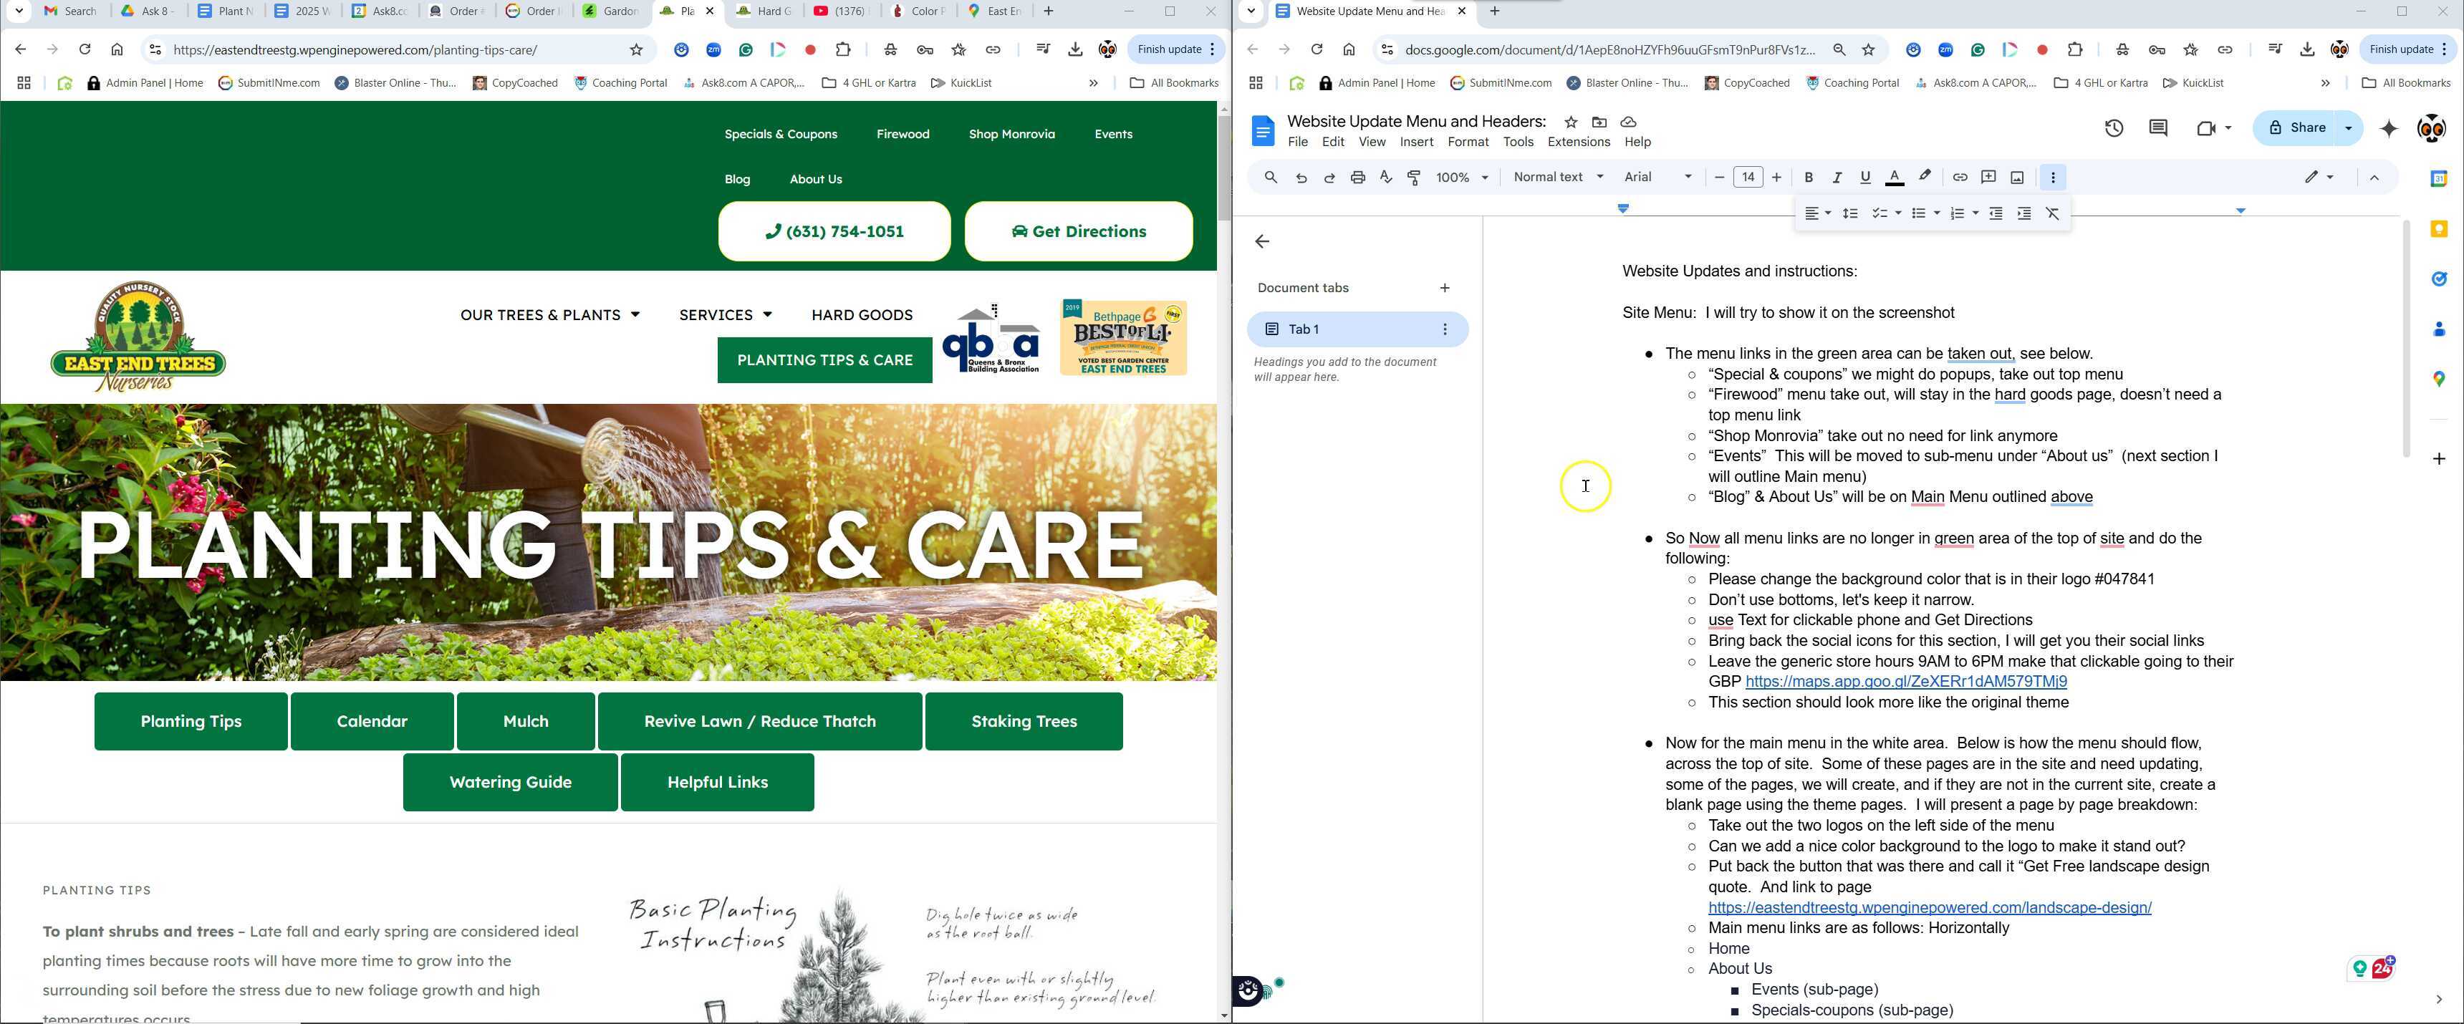Toggle underline formatting
This screenshot has width=2464, height=1024.
click(x=1864, y=178)
